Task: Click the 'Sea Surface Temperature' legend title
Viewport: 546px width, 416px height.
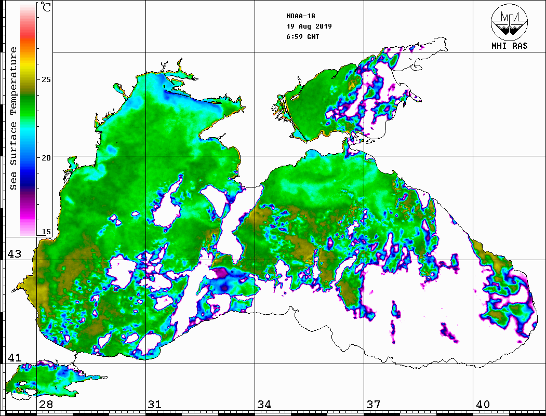Action: click(x=14, y=118)
